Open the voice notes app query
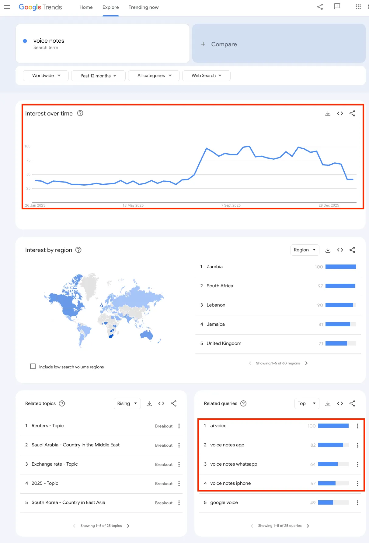This screenshot has width=369, height=543. point(227,445)
